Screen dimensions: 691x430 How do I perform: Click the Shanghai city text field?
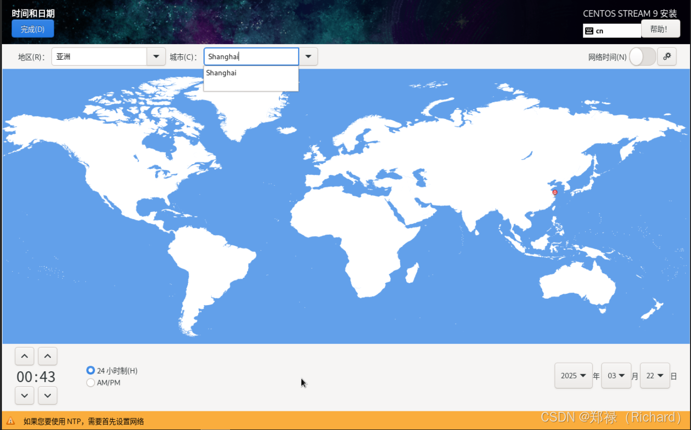pyautogui.click(x=251, y=56)
